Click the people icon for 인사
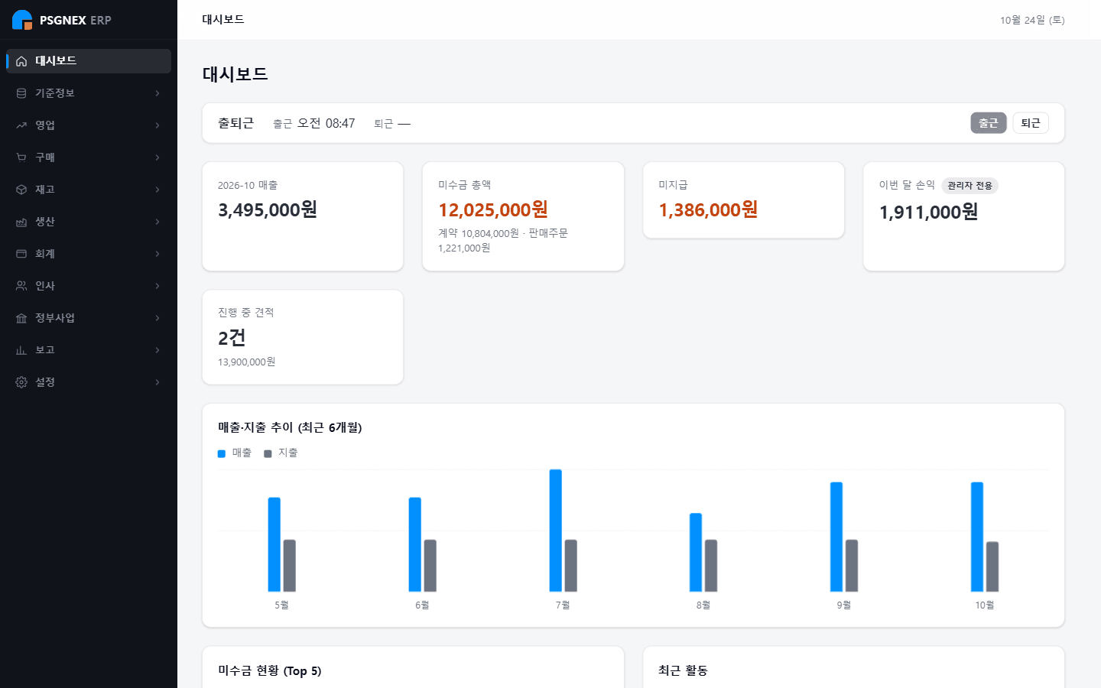Image resolution: width=1101 pixels, height=688 pixels. tap(21, 286)
